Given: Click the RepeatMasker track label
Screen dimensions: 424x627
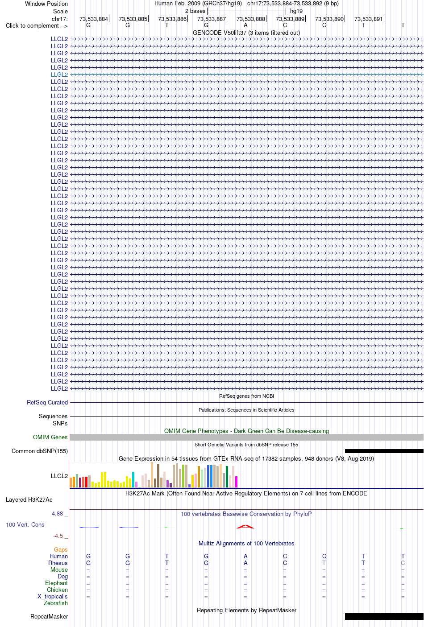Looking at the screenshot, I should click(x=49, y=617).
